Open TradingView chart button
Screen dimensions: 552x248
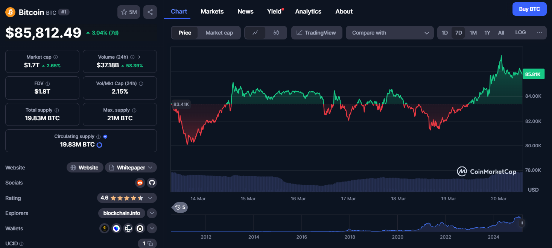point(316,33)
